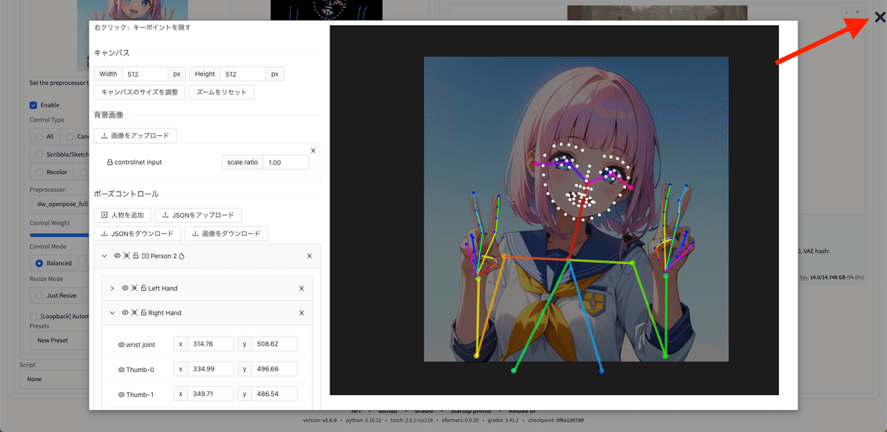Click the group-select icon in Person 2 row
887x432 pixels.
point(126,256)
